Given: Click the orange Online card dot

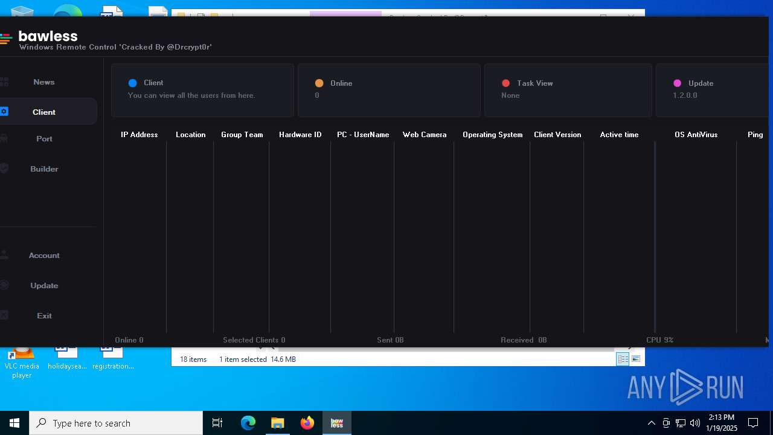Looking at the screenshot, I should pos(319,83).
